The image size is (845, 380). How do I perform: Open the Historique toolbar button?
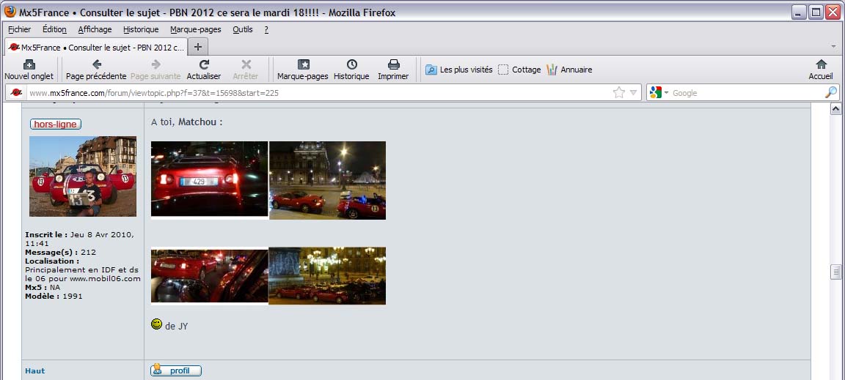tap(351, 70)
